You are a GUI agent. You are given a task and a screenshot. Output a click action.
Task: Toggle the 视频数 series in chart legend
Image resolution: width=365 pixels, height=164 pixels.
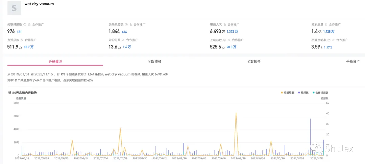(303, 93)
